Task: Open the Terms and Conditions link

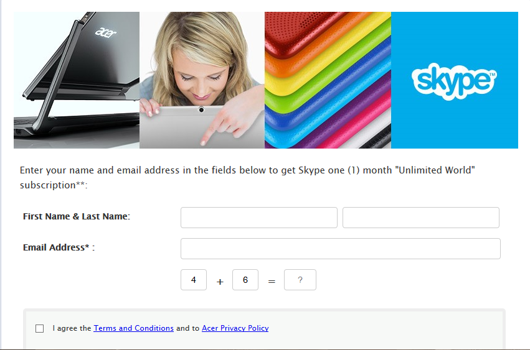Action: click(x=133, y=328)
